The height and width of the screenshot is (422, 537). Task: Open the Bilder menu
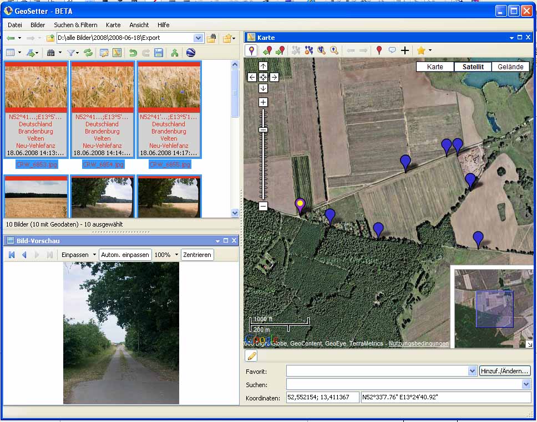click(38, 25)
